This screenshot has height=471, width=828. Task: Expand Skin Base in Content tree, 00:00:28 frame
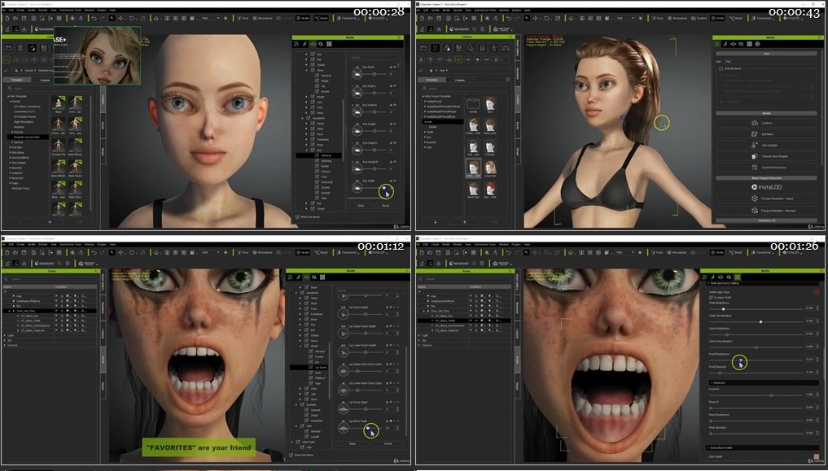(10, 152)
